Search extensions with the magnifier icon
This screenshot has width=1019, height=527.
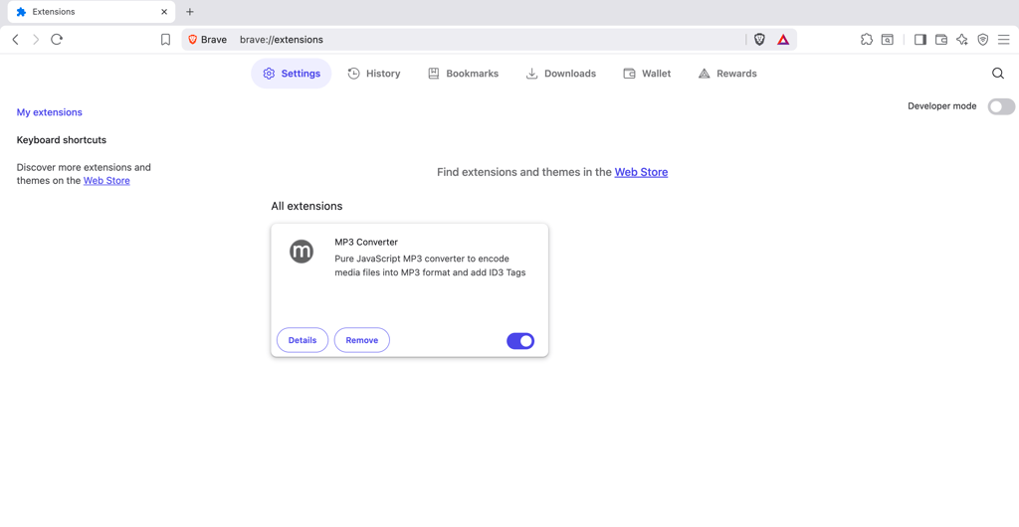998,74
